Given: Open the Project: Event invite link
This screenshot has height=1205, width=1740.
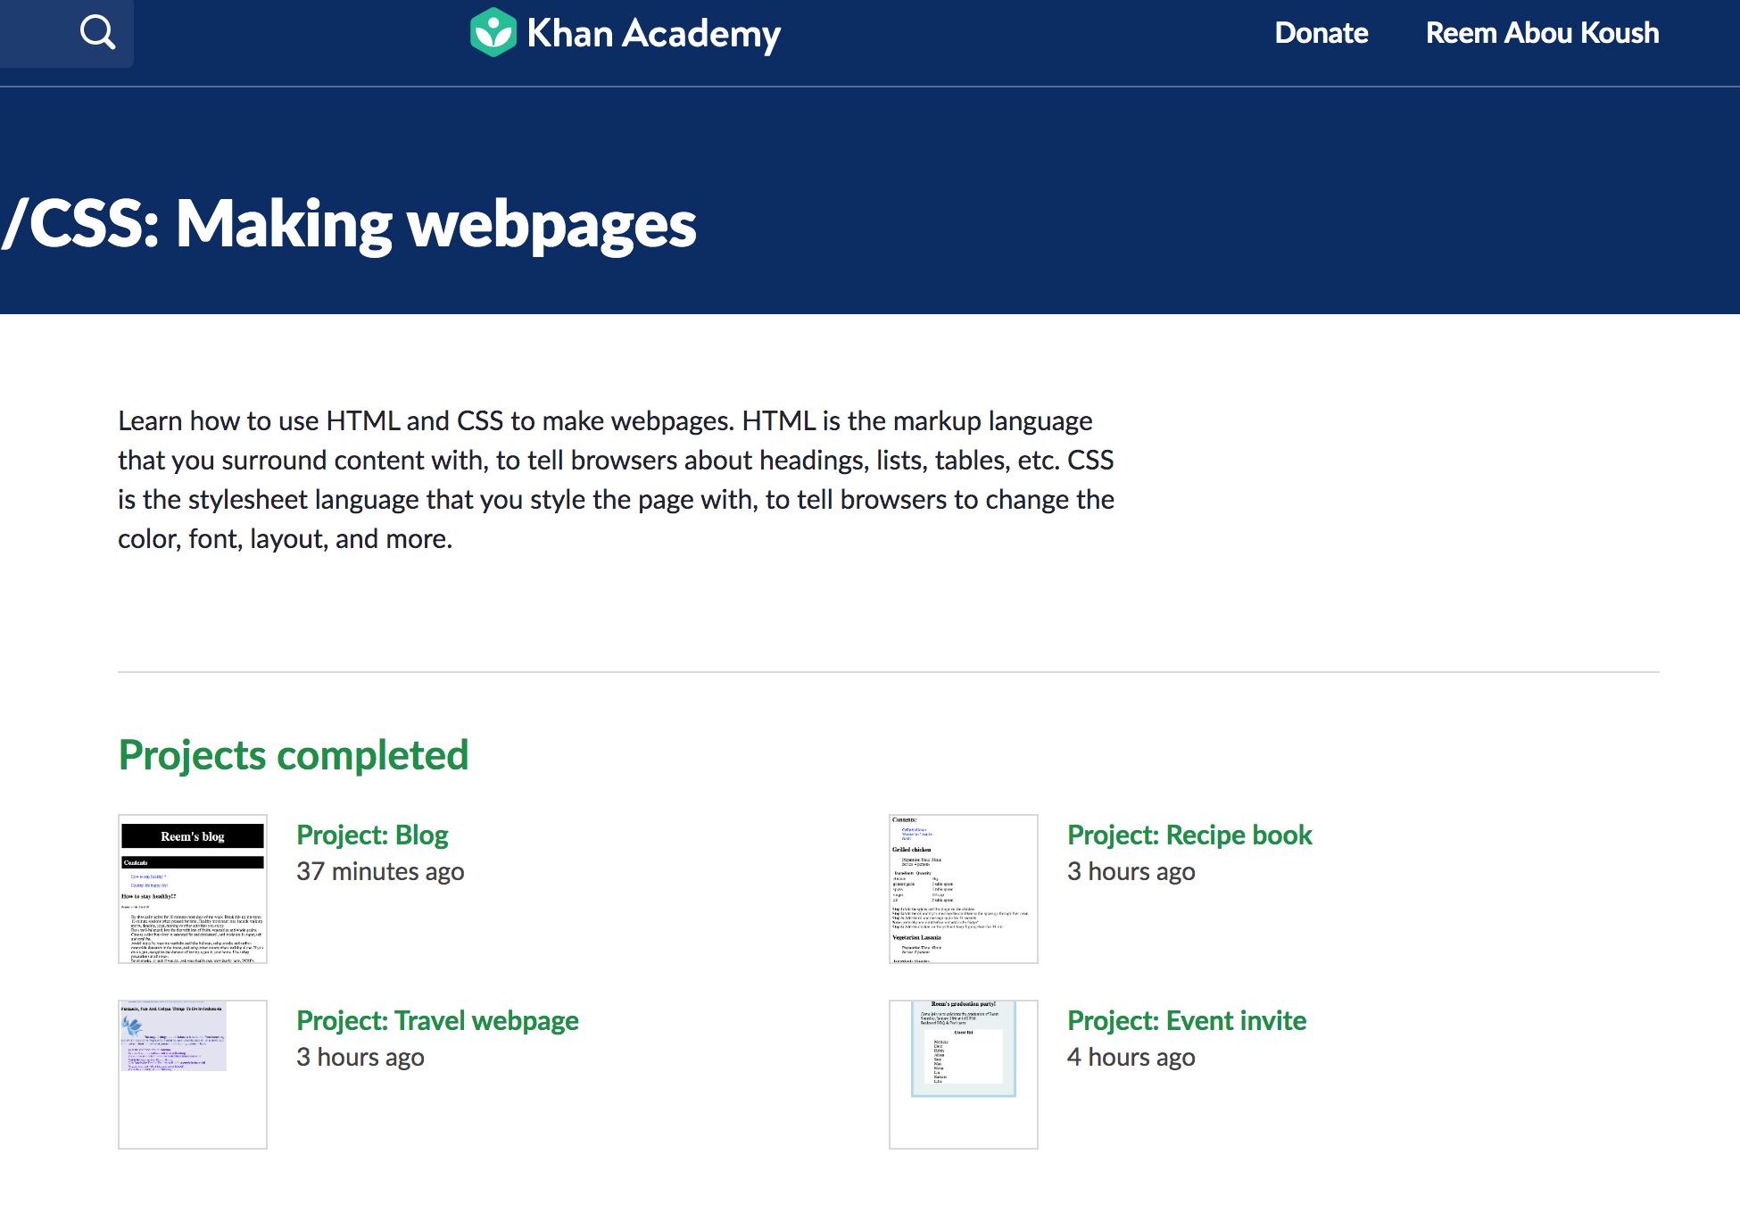Looking at the screenshot, I should pos(1187,1020).
